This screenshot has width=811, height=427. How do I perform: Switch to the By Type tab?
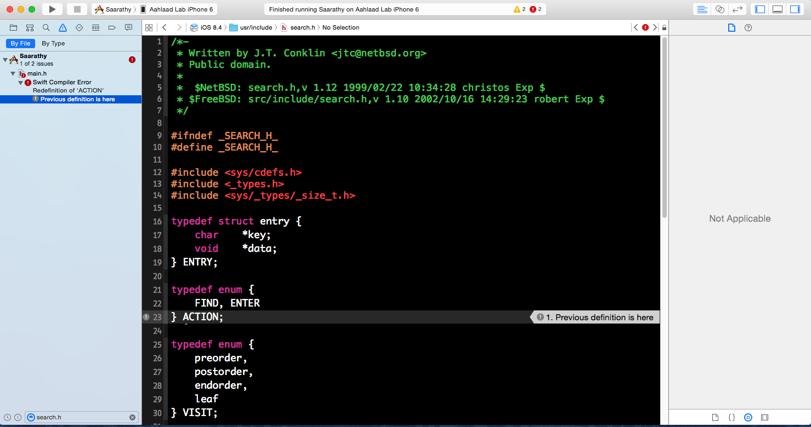[53, 43]
